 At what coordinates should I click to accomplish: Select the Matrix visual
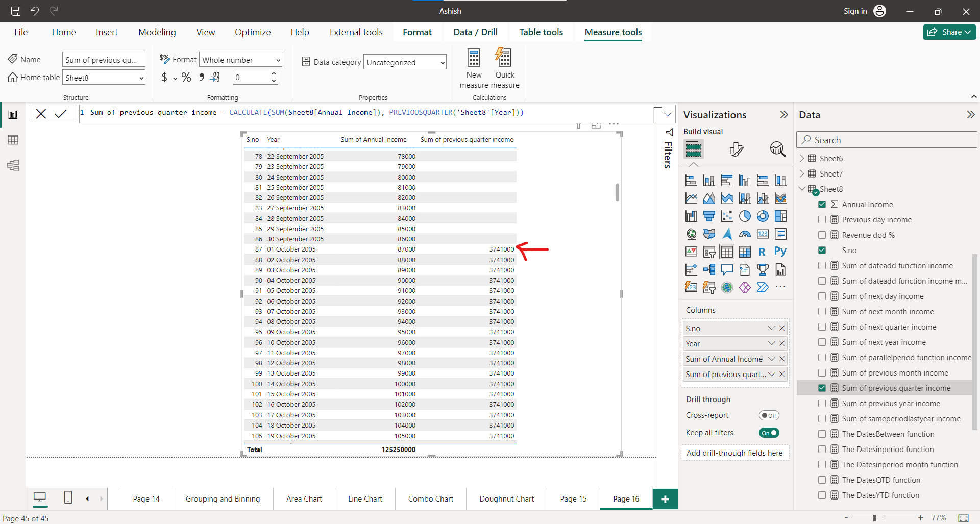(745, 251)
